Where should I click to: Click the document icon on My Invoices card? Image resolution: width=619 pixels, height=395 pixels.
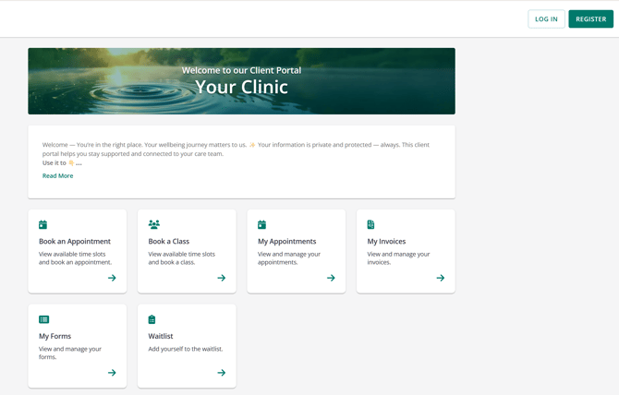[x=370, y=224]
